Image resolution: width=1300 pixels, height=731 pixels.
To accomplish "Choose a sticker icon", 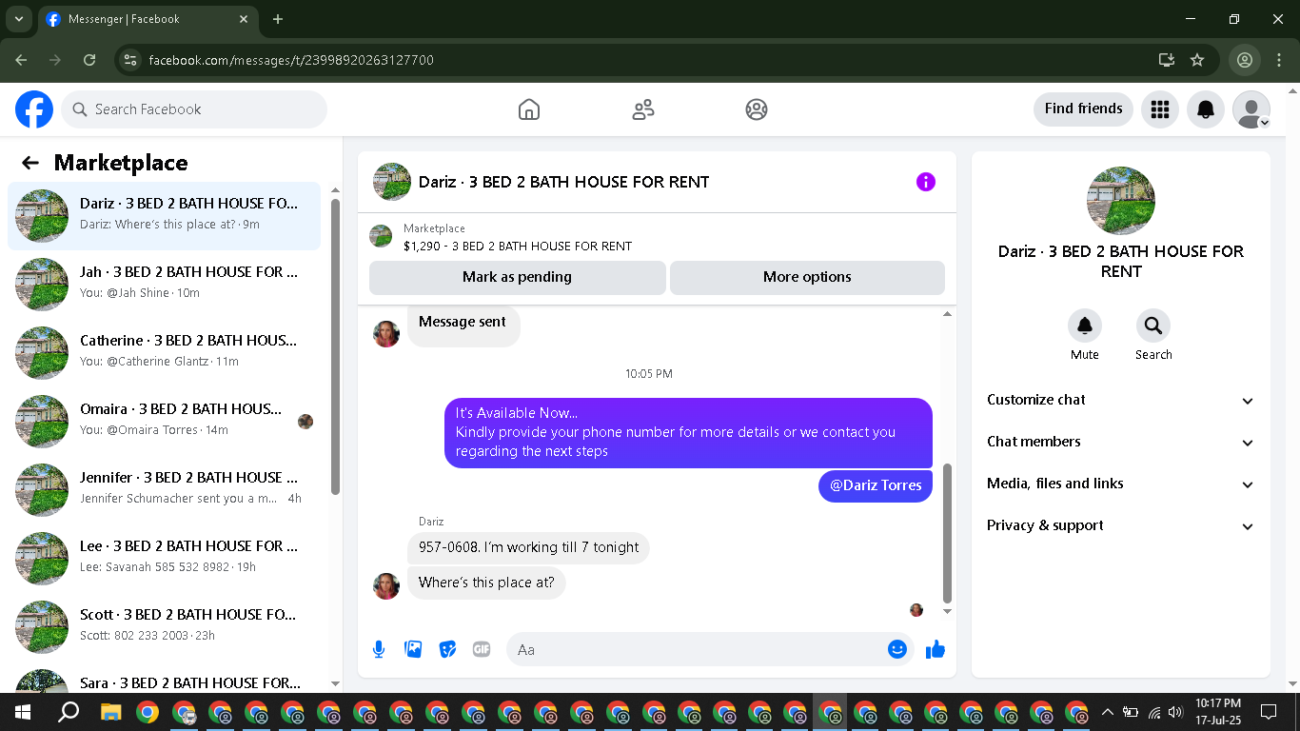I will (447, 649).
